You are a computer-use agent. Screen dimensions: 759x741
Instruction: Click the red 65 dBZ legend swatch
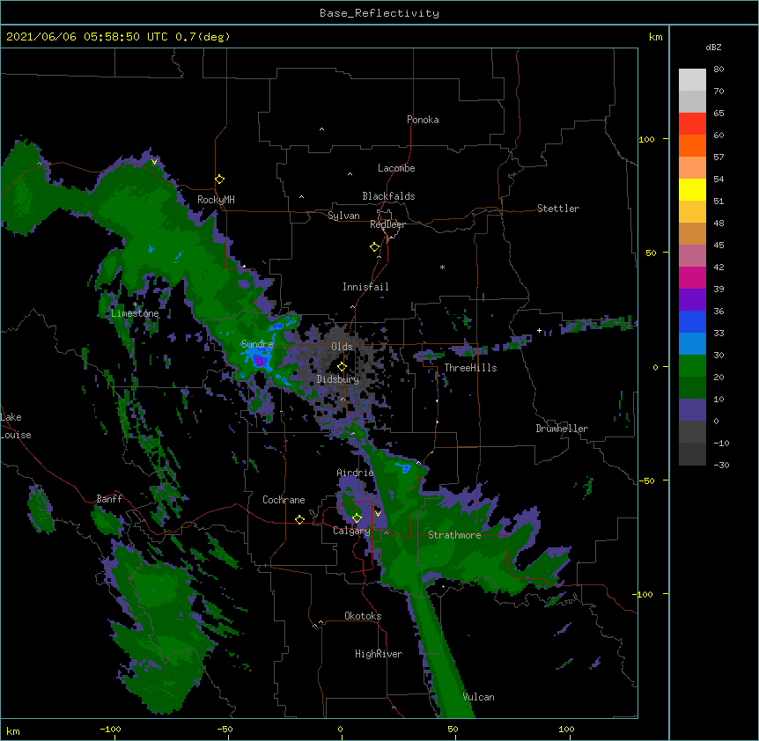click(692, 123)
